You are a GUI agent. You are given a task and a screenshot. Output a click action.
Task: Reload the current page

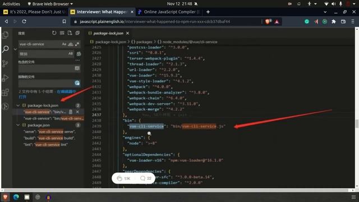(x=24, y=21)
